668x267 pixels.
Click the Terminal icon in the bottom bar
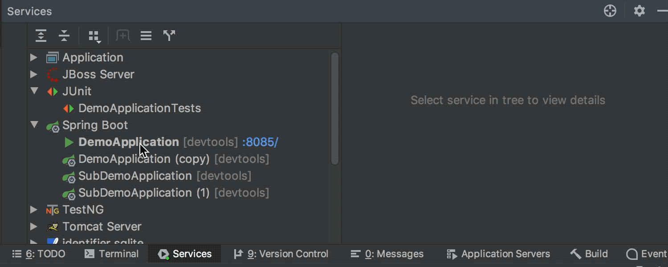88,254
